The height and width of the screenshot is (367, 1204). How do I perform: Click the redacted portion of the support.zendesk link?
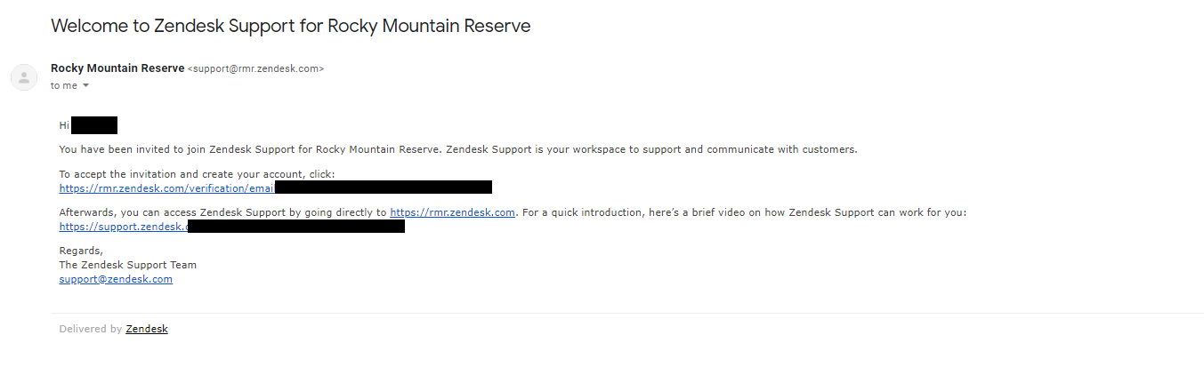(296, 227)
